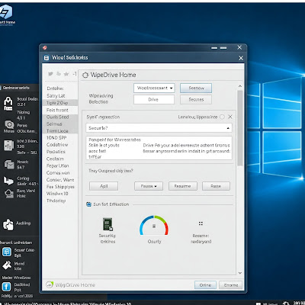This screenshot has width=305, height=305.
Task: Click the 'Faste' button
Action: (x=216, y=186)
